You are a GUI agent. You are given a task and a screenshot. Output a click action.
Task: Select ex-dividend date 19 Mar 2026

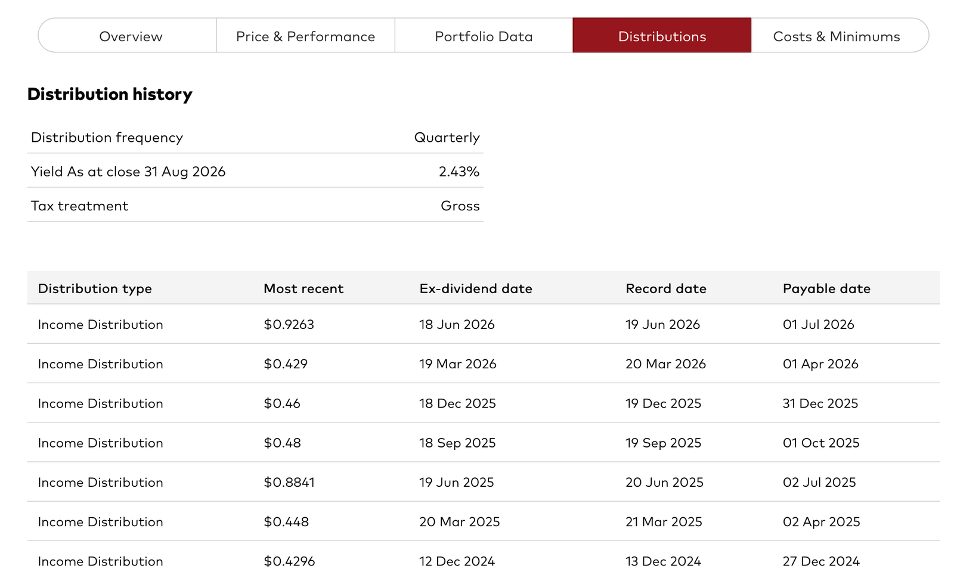[458, 363]
